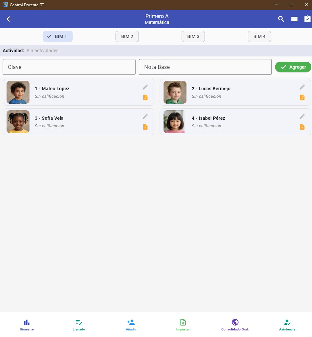Add note file for Isabel Pérez
This screenshot has height=337, width=312.
click(302, 127)
